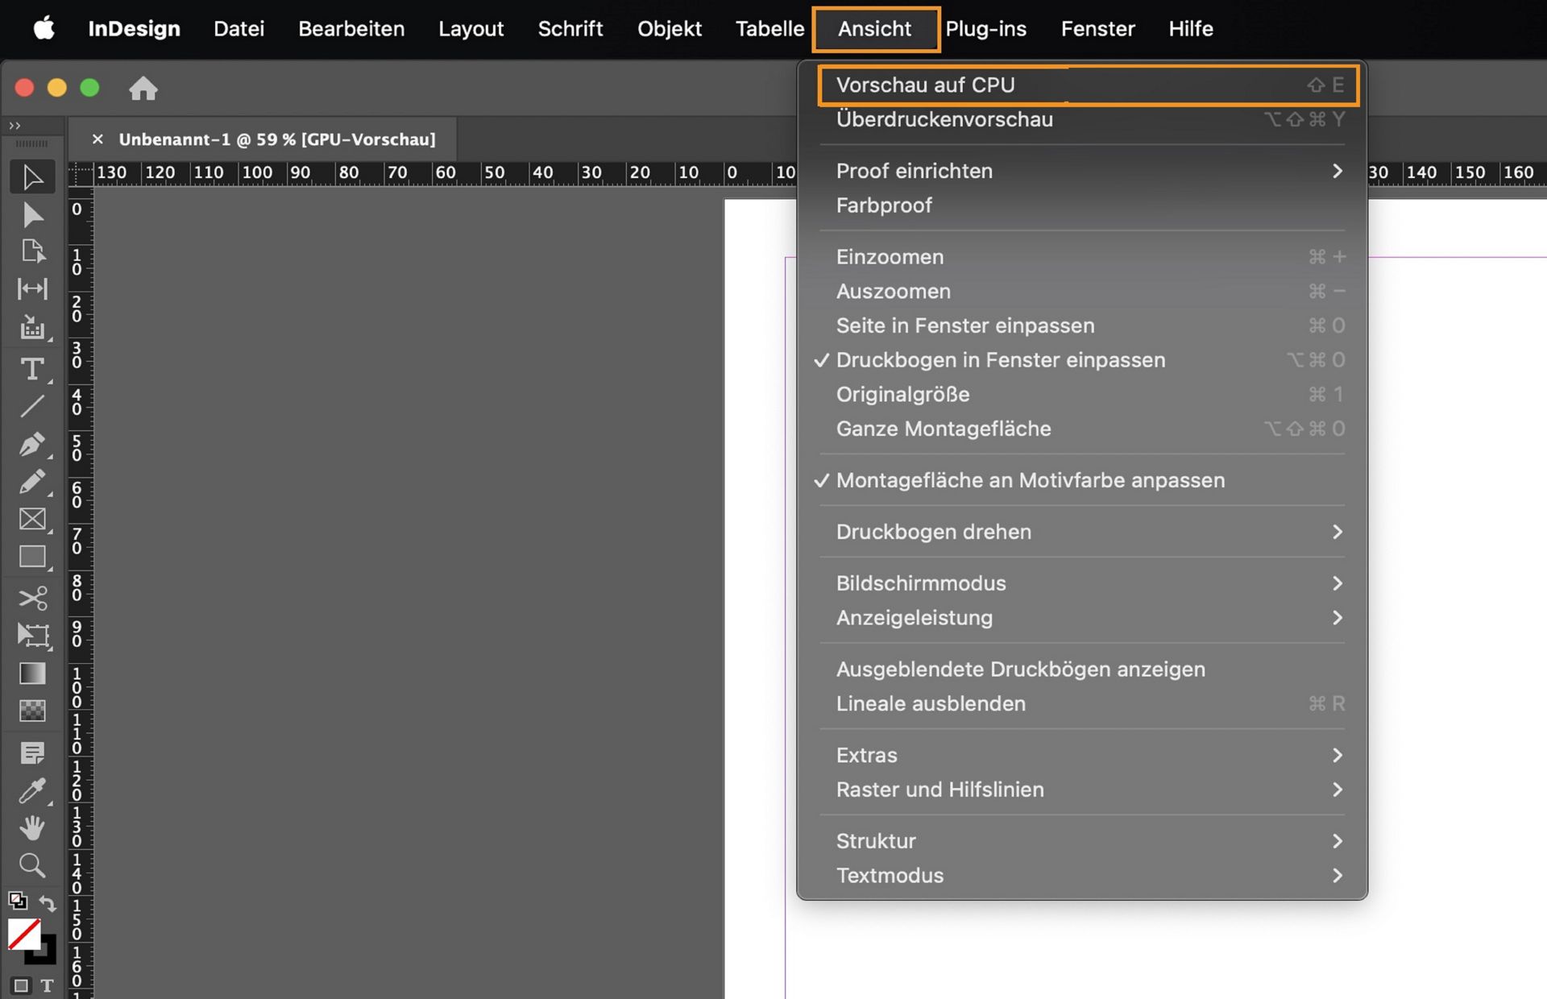Toggle Druckbogen in Fenster einpassen

(x=1001, y=360)
